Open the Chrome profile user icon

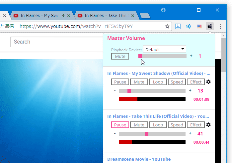(x=163, y=10)
